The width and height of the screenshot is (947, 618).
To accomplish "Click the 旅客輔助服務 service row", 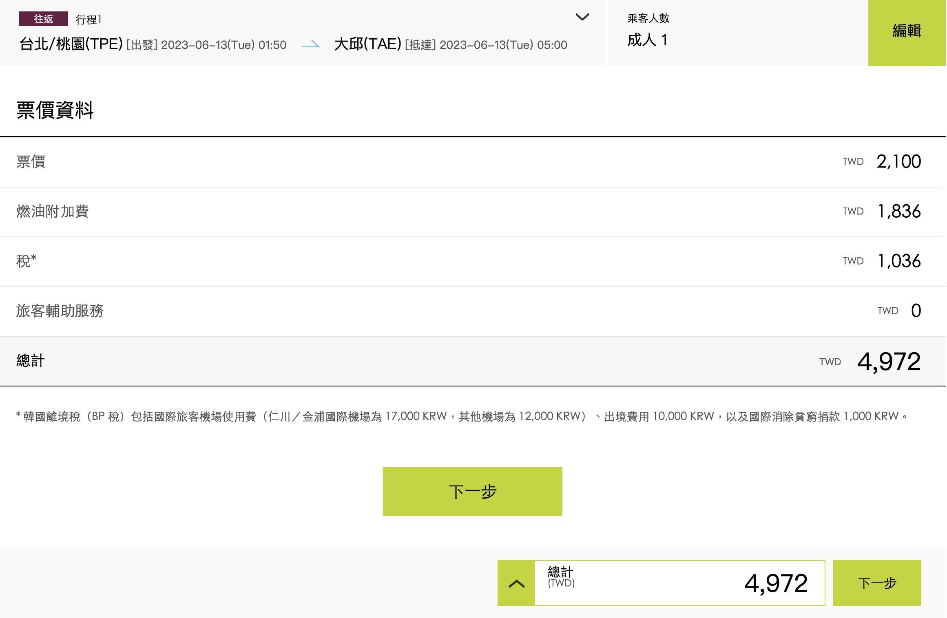I will (60, 311).
